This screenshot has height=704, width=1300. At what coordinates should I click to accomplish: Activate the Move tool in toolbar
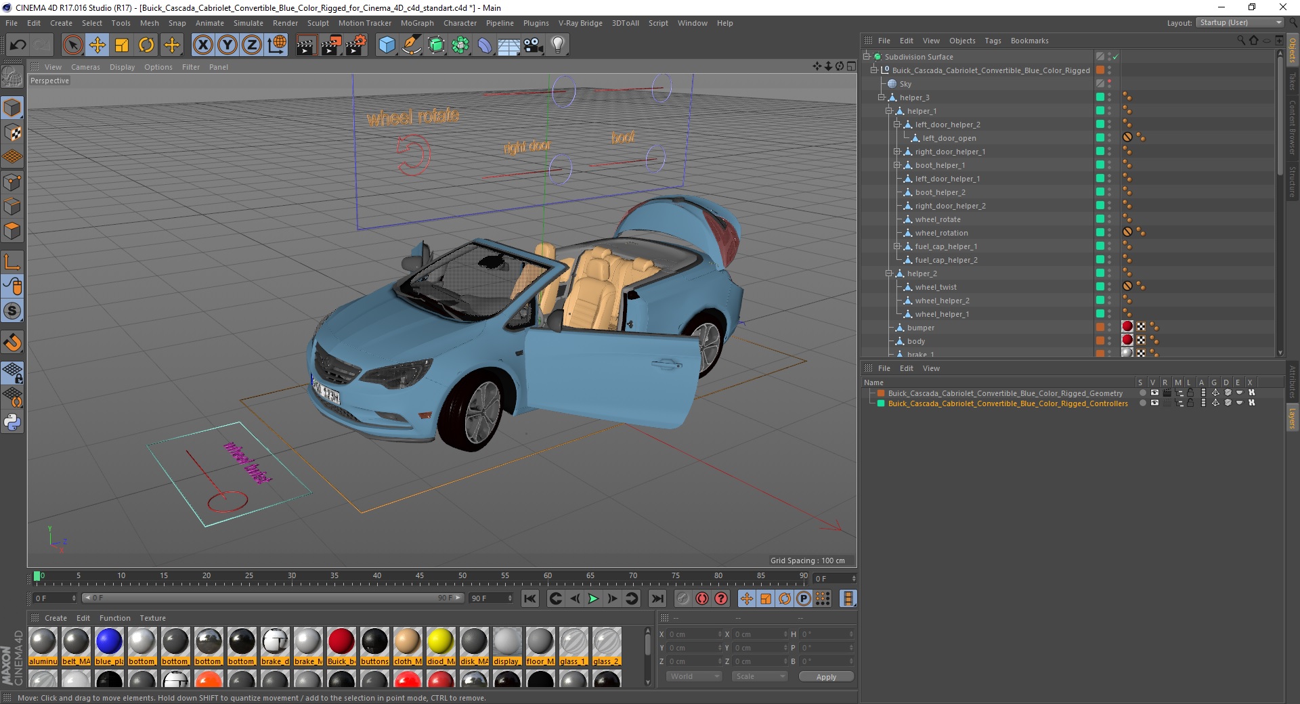pyautogui.click(x=97, y=45)
